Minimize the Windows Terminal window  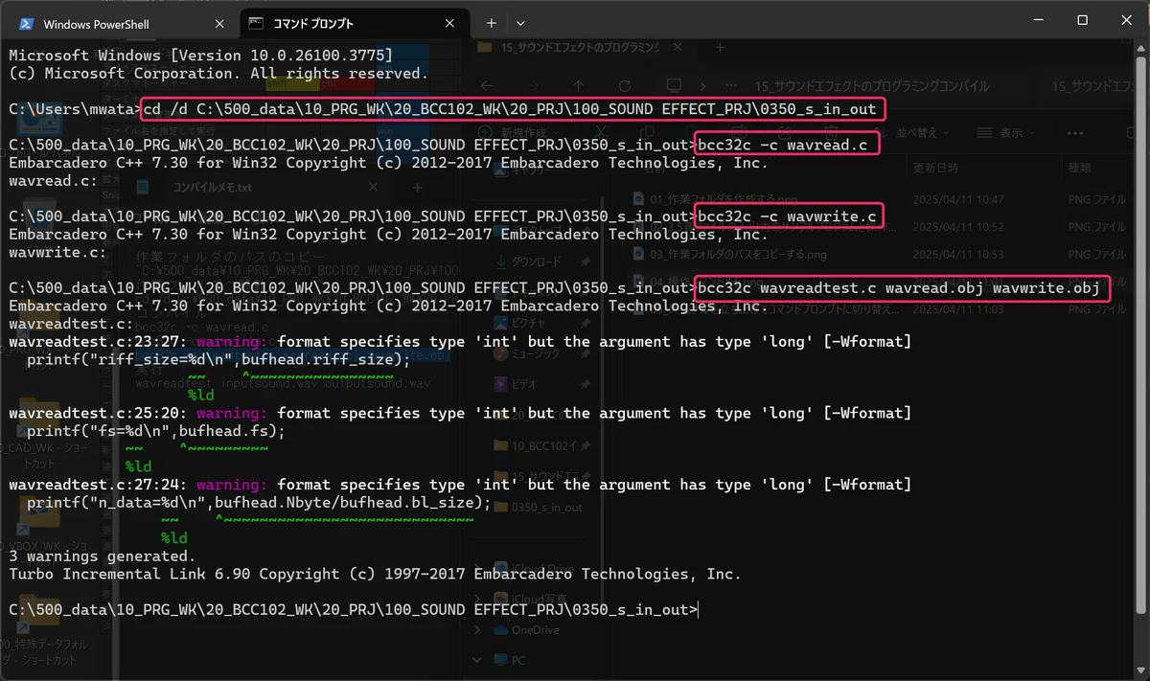pyautogui.click(x=1036, y=20)
